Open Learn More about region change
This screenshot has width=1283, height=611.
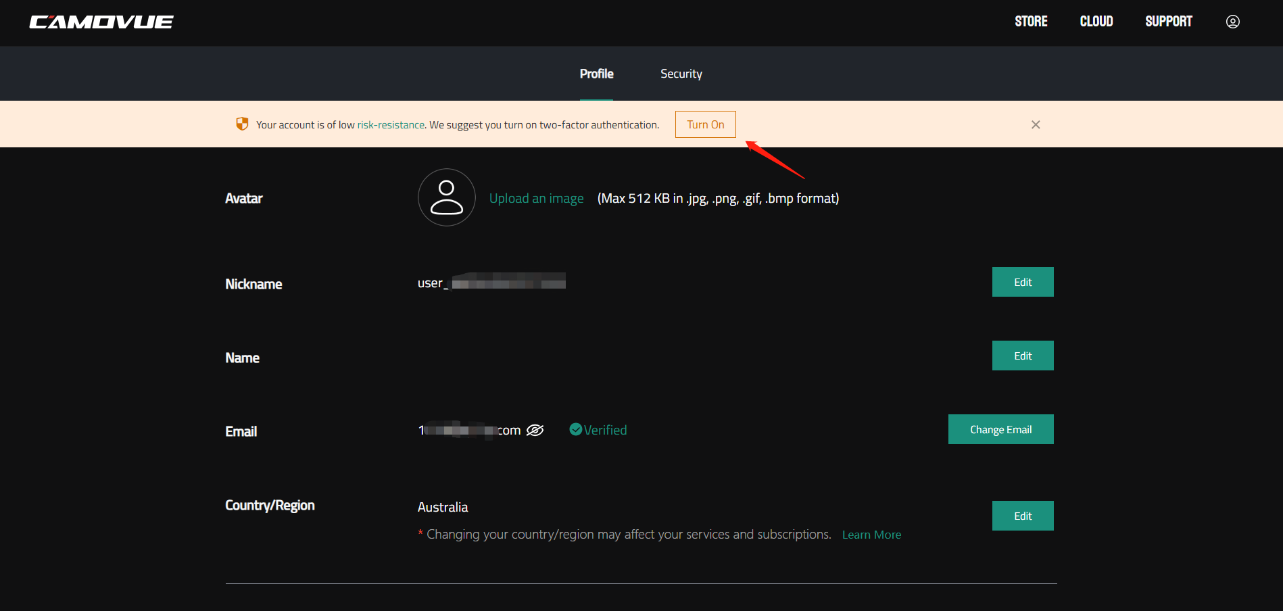(x=871, y=535)
